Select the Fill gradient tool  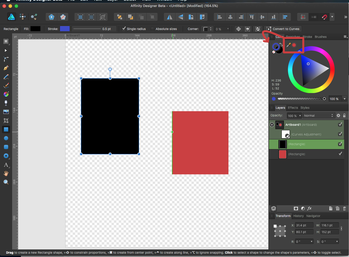[x=6, y=94]
